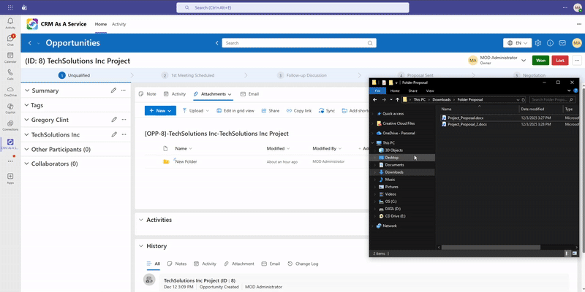Open Activity in Teams sidebar

[10, 23]
